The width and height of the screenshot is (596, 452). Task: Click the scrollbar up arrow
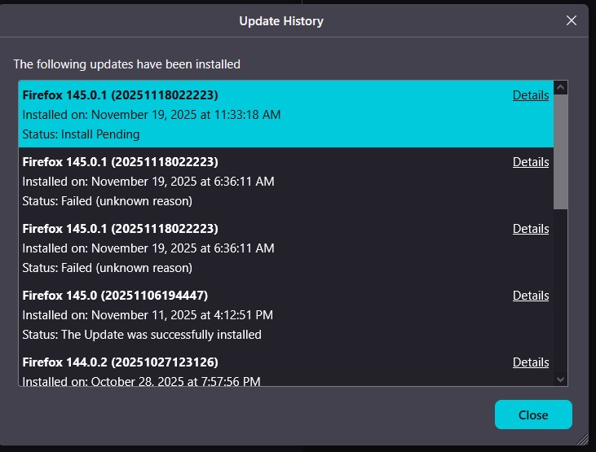click(x=560, y=88)
